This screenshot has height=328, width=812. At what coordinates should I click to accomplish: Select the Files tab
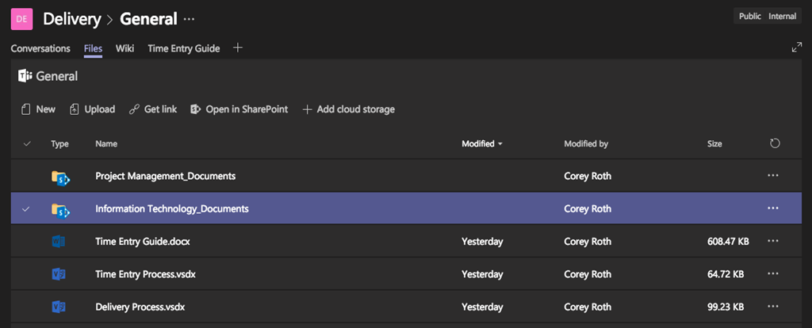click(94, 48)
